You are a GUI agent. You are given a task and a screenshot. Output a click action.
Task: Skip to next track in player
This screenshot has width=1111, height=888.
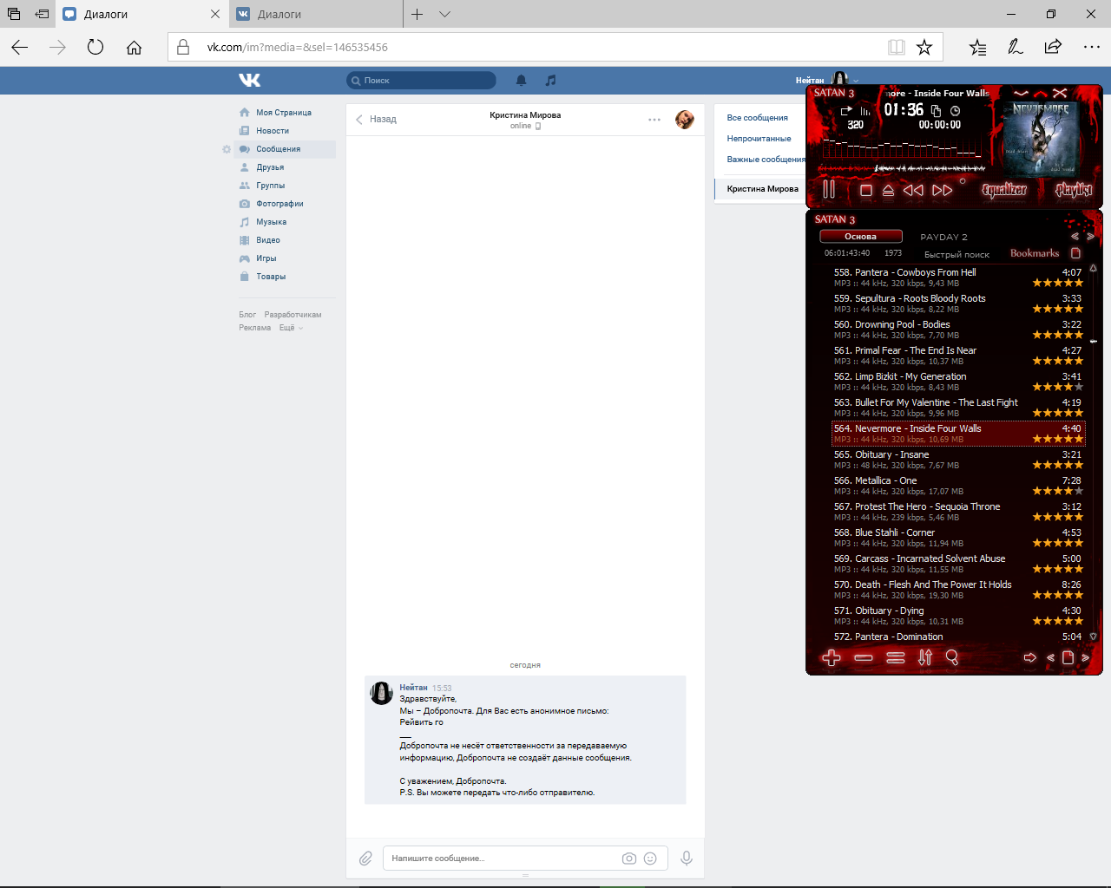pos(942,190)
